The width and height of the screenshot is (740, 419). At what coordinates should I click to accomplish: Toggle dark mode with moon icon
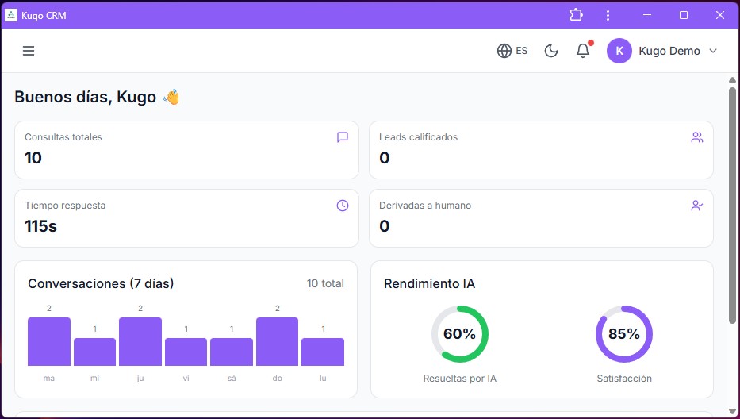click(x=551, y=51)
